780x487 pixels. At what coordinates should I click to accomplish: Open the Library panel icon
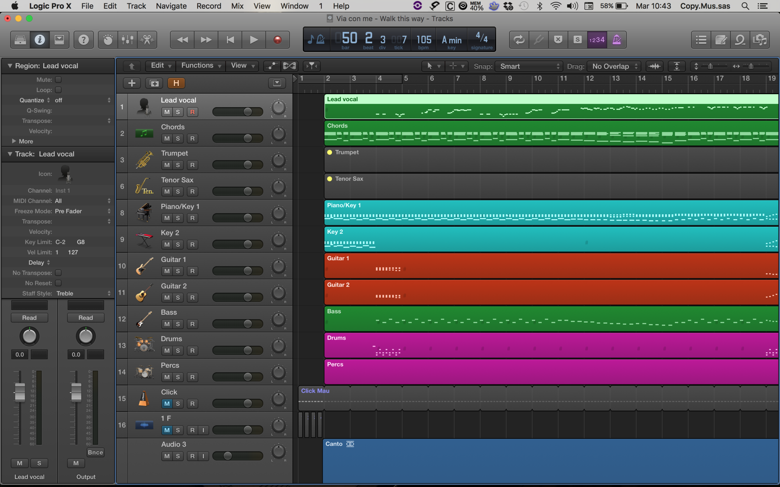point(20,40)
